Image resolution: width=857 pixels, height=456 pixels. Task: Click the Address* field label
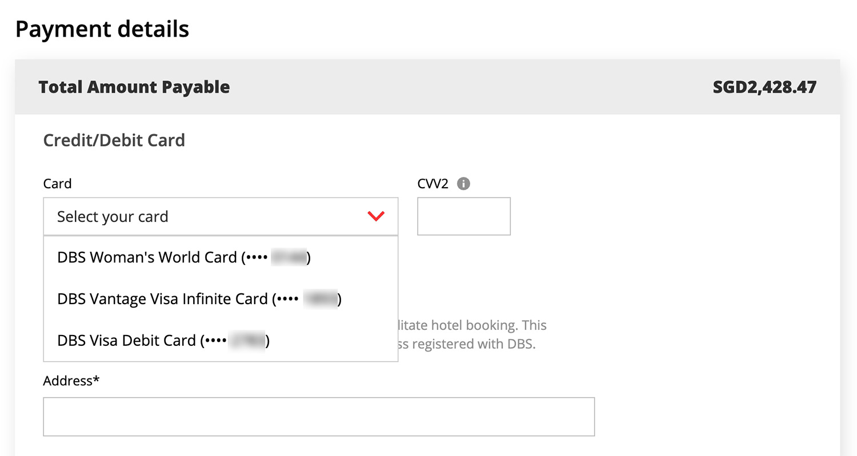click(x=71, y=381)
